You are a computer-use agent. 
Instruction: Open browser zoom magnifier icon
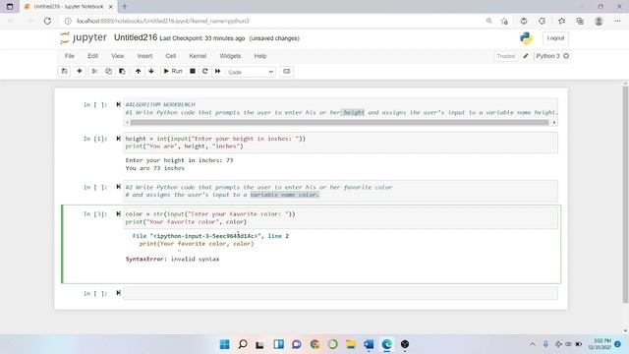pyautogui.click(x=489, y=21)
